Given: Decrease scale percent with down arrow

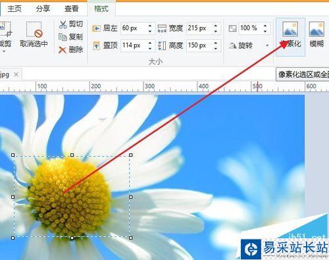Looking at the screenshot, I should pyautogui.click(x=265, y=31).
